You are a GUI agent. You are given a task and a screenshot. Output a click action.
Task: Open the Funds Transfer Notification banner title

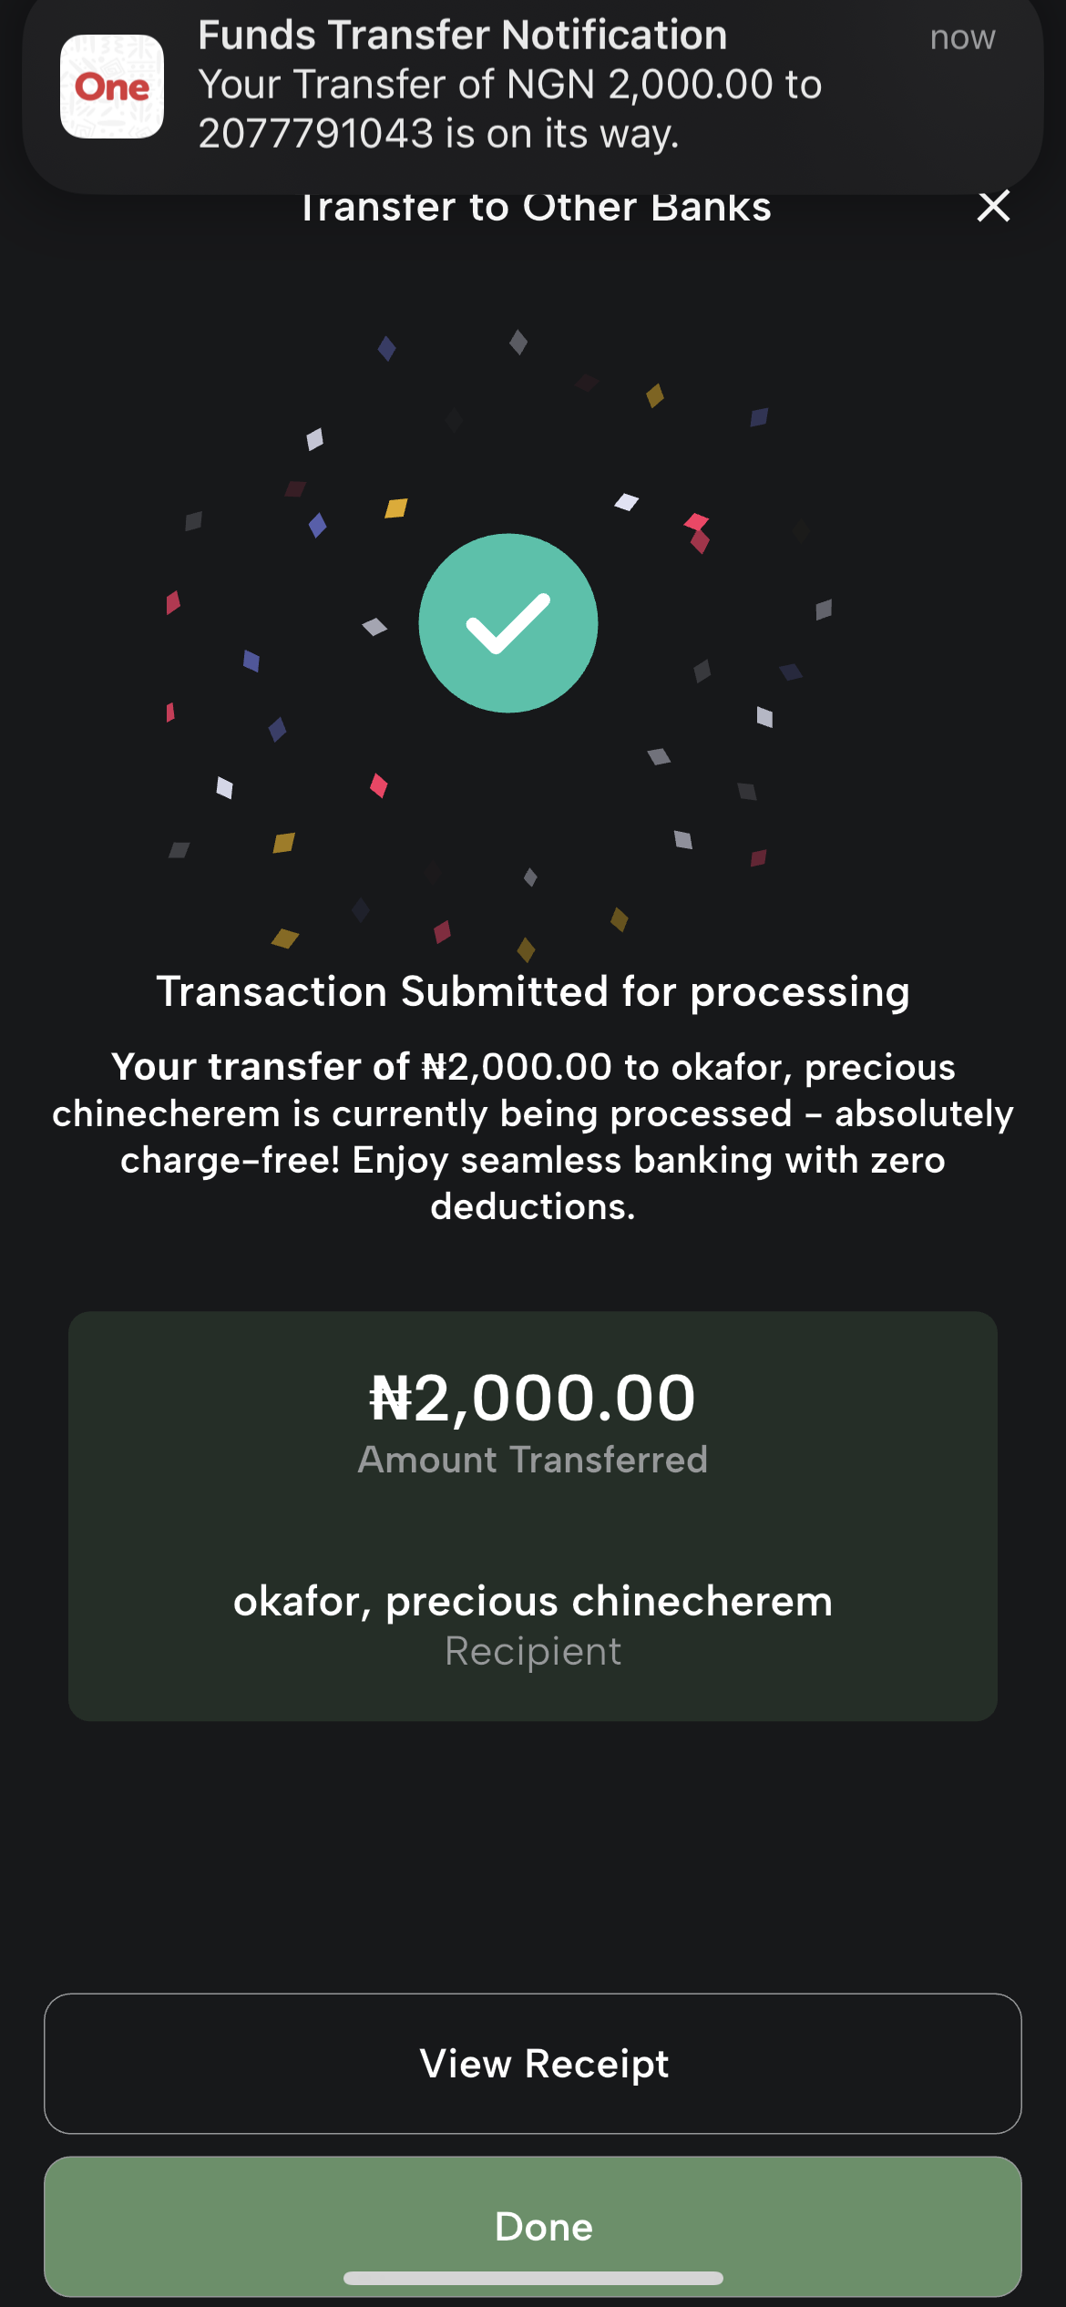click(463, 36)
